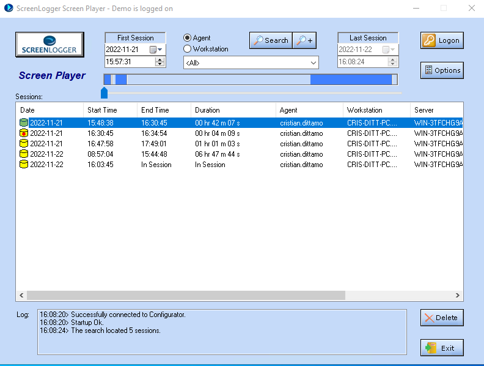Click the Search button
This screenshot has height=366, width=484.
pos(271,40)
